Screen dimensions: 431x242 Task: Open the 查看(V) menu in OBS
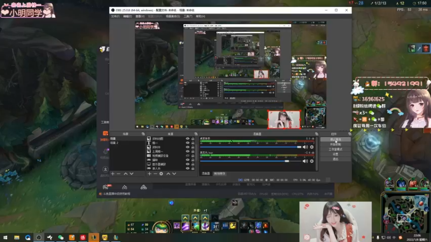(x=140, y=17)
